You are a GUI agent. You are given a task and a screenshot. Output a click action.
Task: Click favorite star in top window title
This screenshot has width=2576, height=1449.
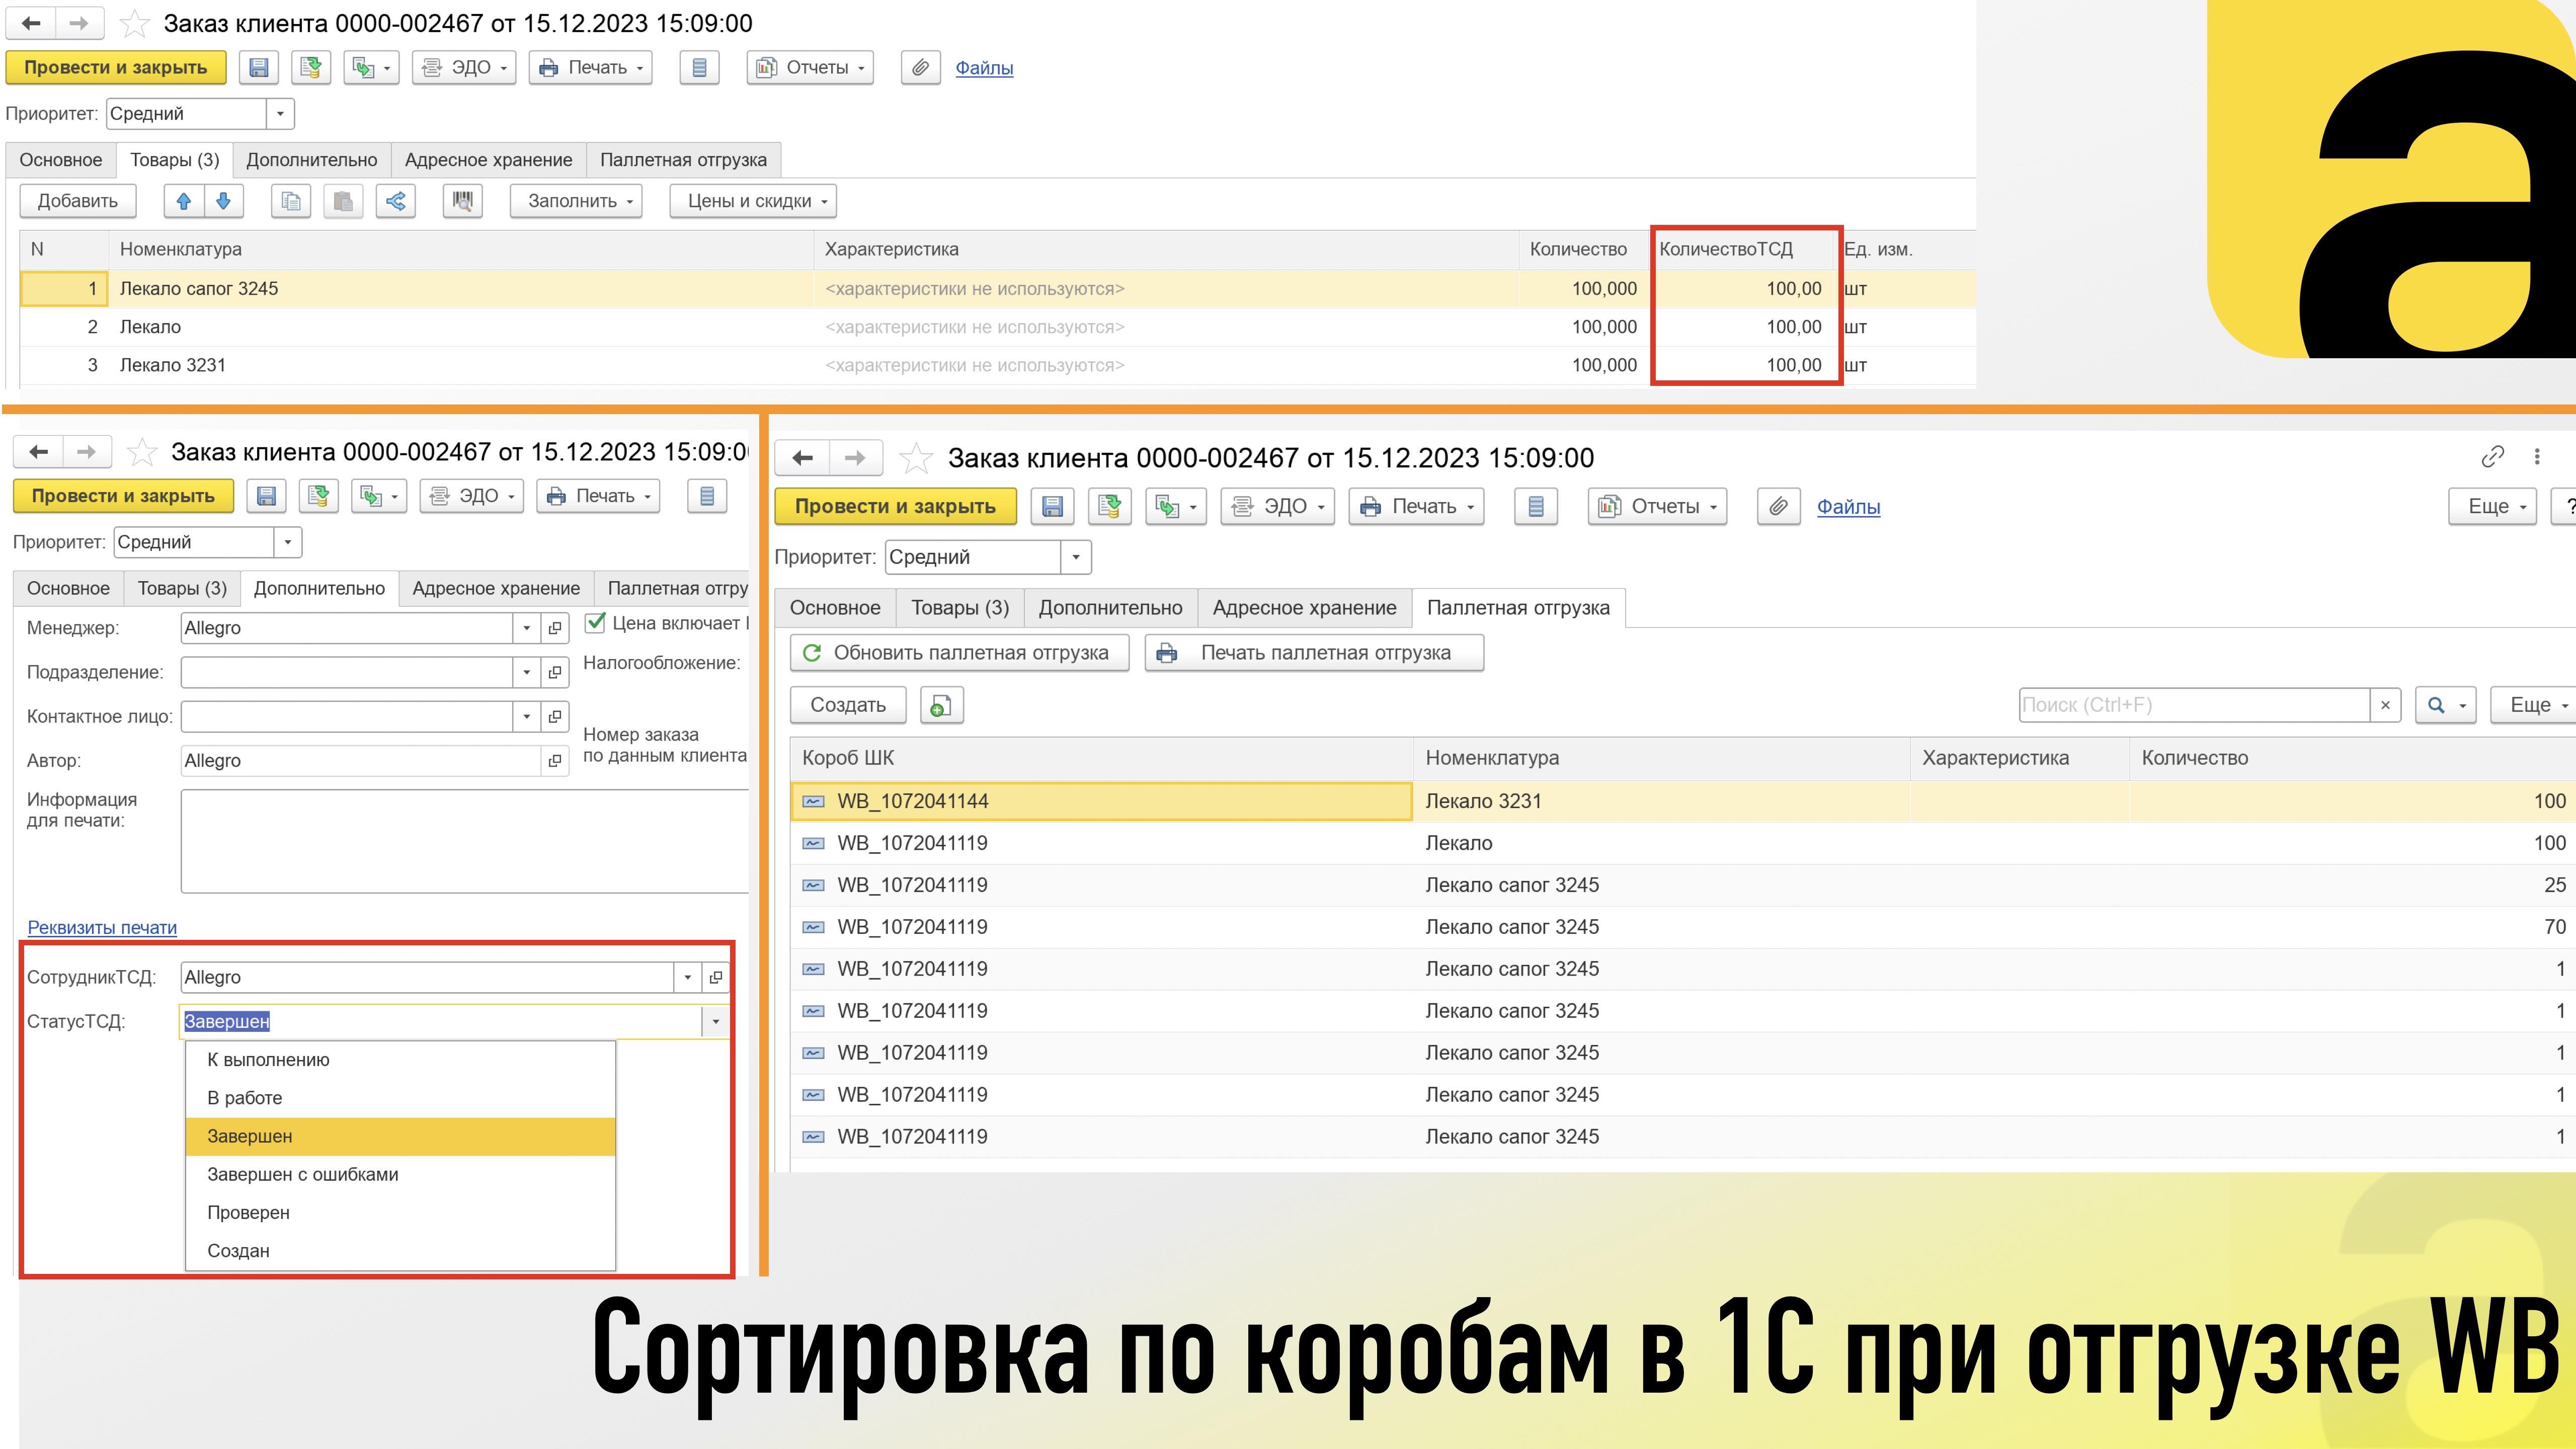[135, 24]
